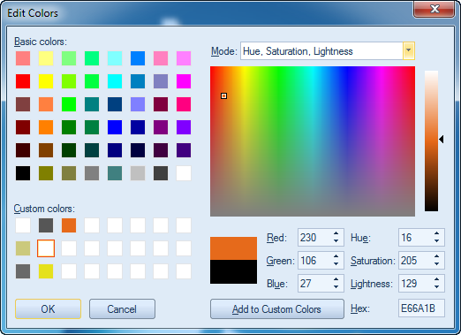Select the gray custom color in bottom row
461x335 pixels.
[x=23, y=271]
